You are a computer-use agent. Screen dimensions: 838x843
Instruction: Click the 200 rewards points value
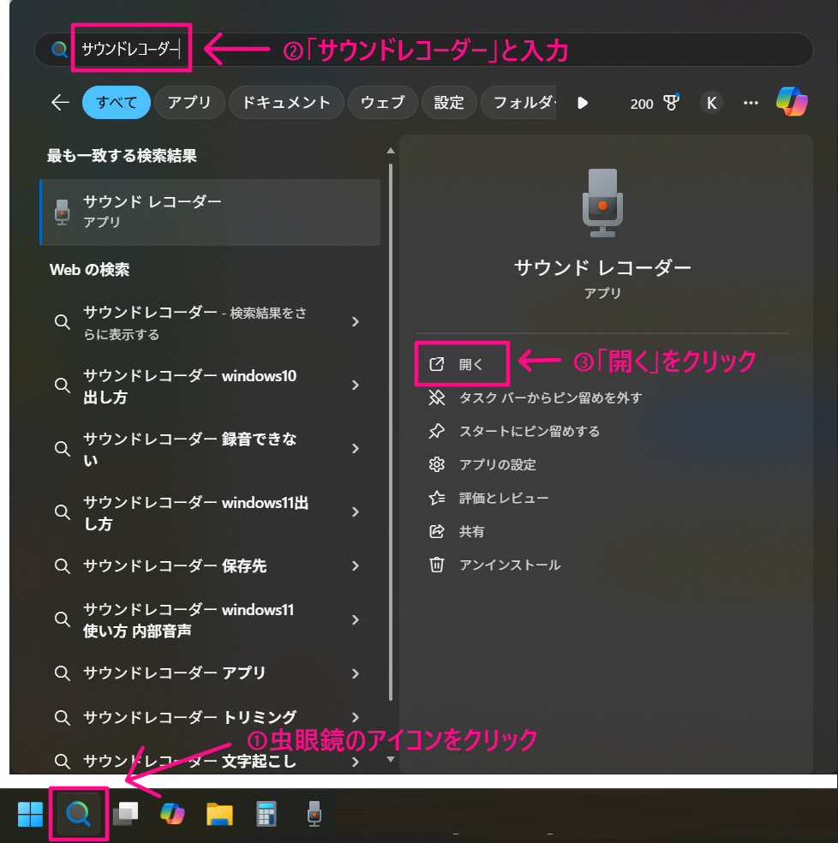coord(641,104)
